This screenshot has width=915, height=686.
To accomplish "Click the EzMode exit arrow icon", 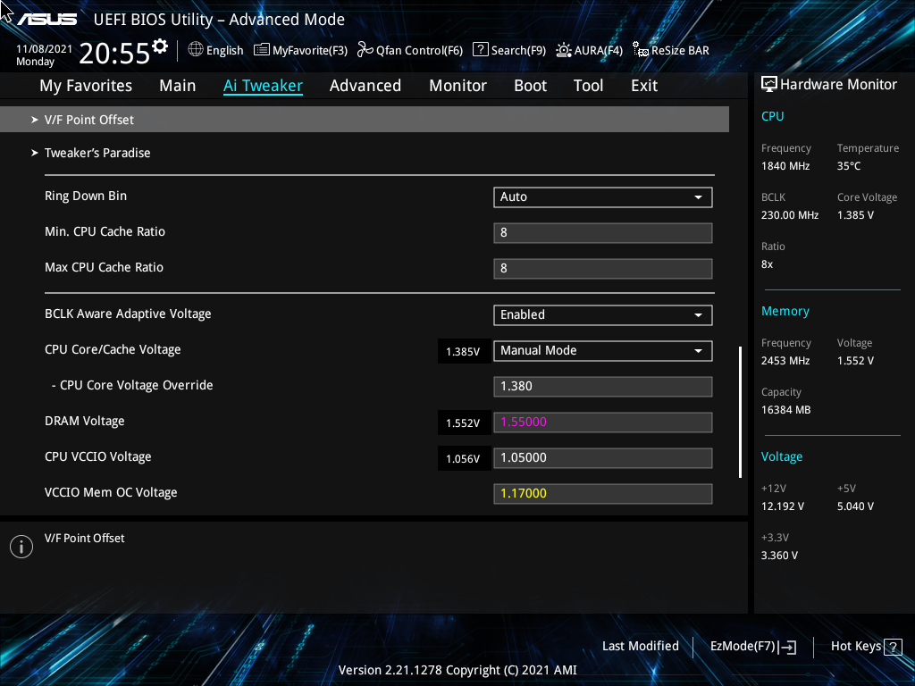I will coord(787,647).
